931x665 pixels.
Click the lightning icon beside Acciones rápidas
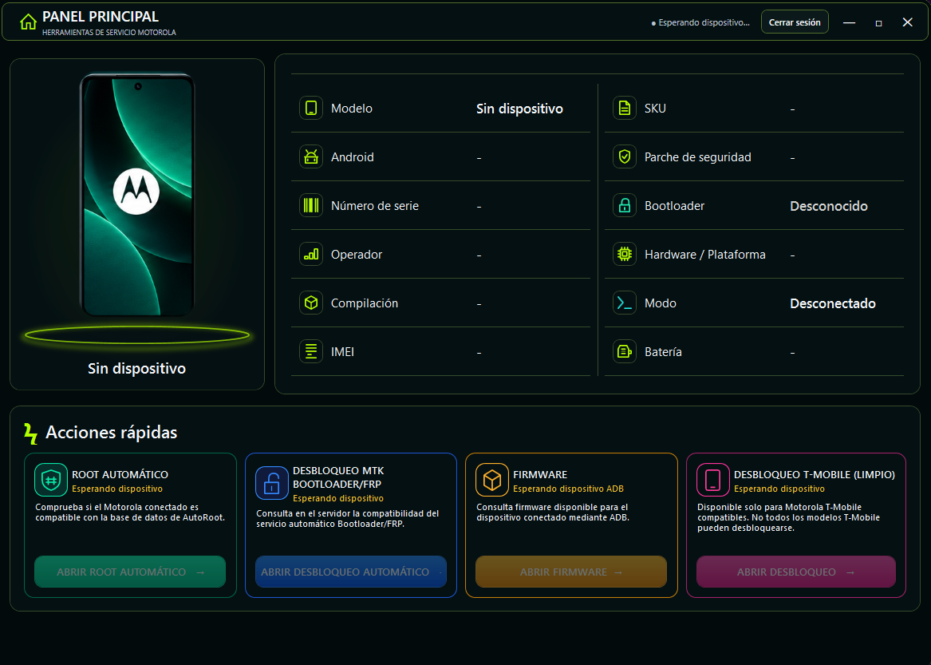[30, 433]
